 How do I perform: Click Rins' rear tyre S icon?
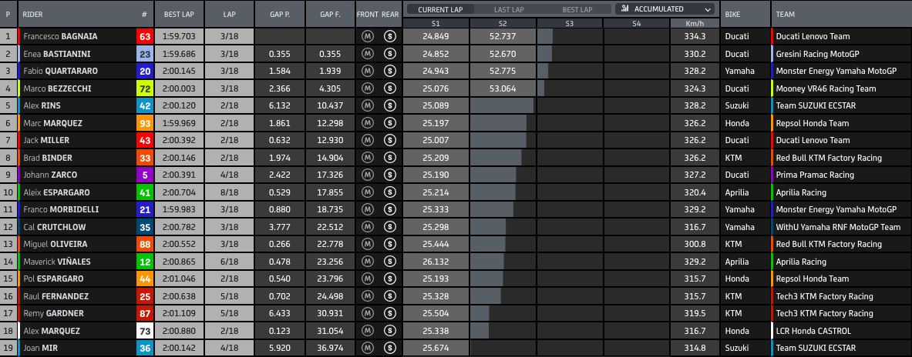point(389,105)
